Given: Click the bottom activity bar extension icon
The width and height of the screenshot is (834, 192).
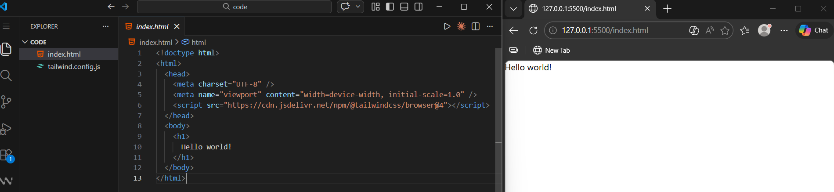Looking at the screenshot, I should [x=6, y=181].
